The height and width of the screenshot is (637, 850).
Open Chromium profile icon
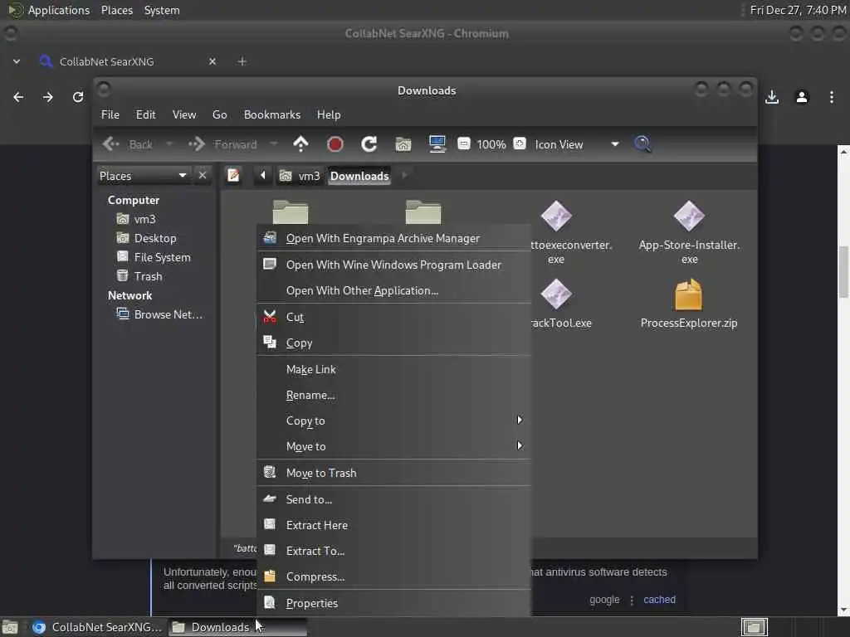[x=802, y=97]
